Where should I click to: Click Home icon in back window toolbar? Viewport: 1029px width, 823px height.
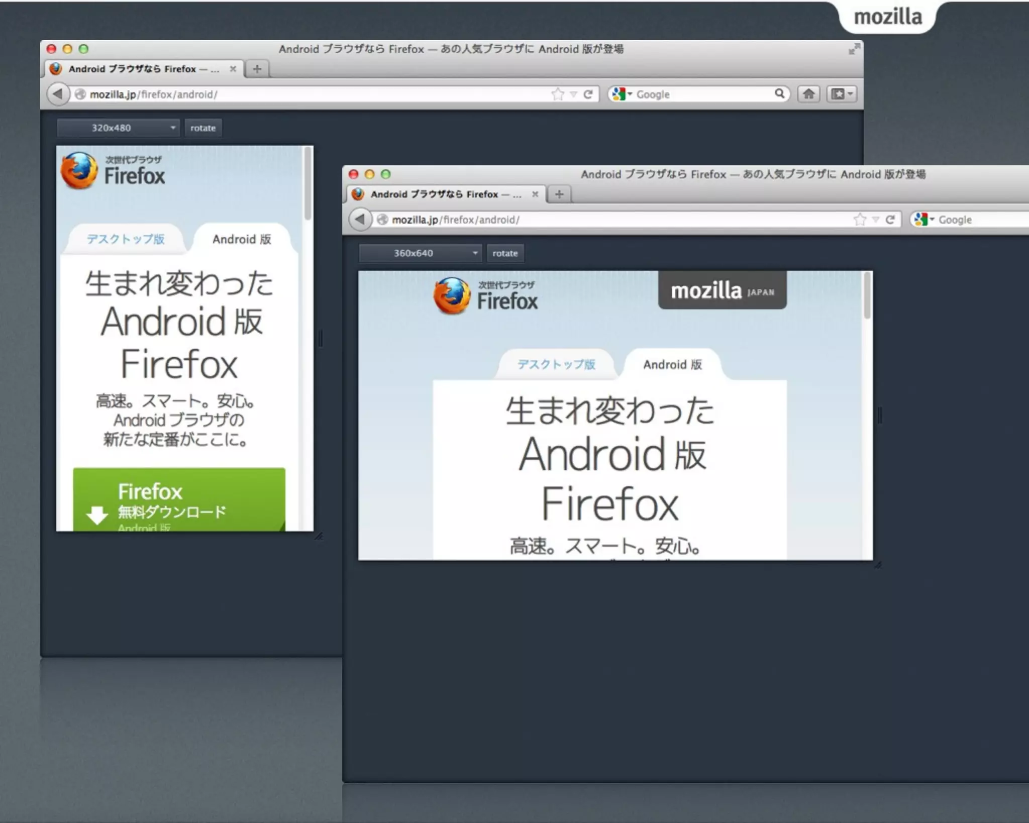(808, 94)
